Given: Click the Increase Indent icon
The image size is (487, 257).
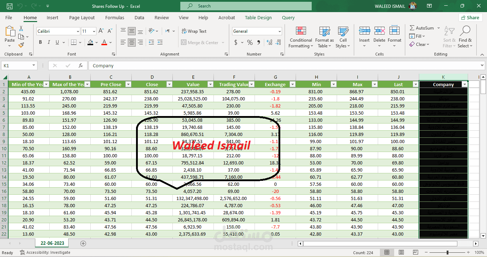Looking at the screenshot, I should (x=160, y=42).
